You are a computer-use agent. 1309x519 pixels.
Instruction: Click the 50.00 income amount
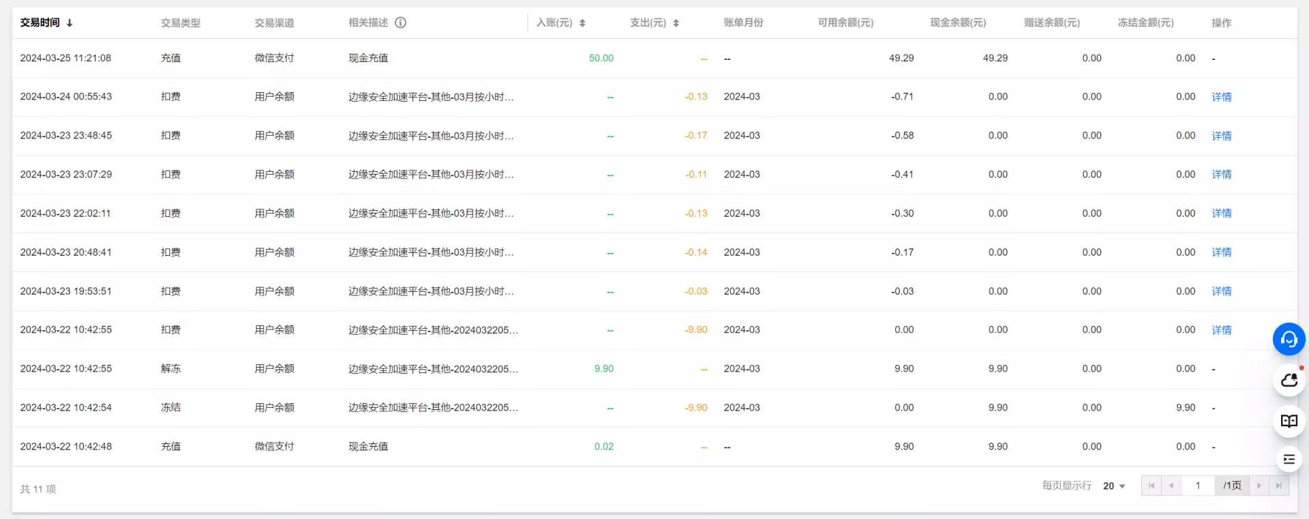pyautogui.click(x=601, y=58)
